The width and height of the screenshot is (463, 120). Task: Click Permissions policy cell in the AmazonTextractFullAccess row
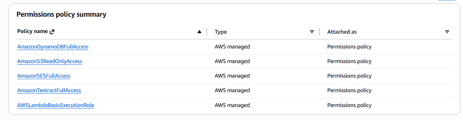[x=349, y=90]
